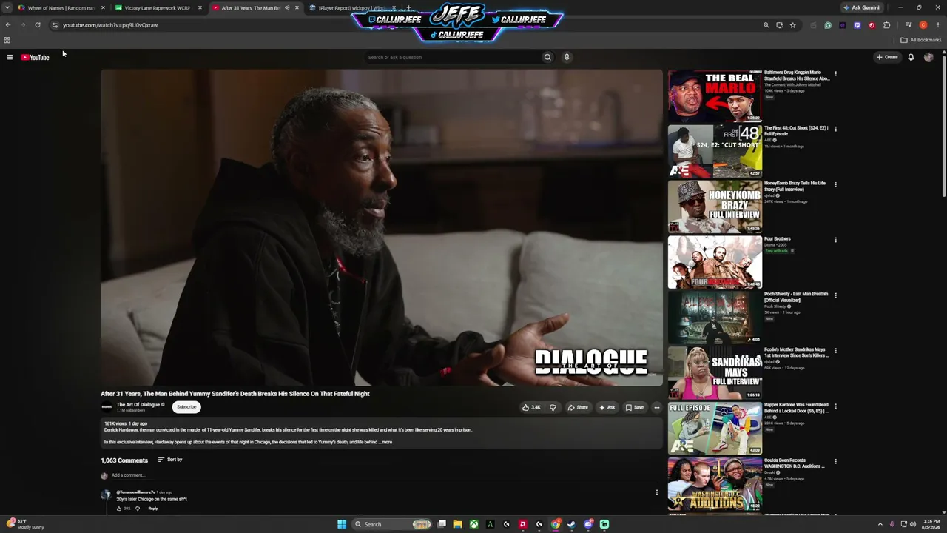The height and width of the screenshot is (533, 947).
Task: Open options for HoneyKomb Brazy video
Action: (835, 184)
